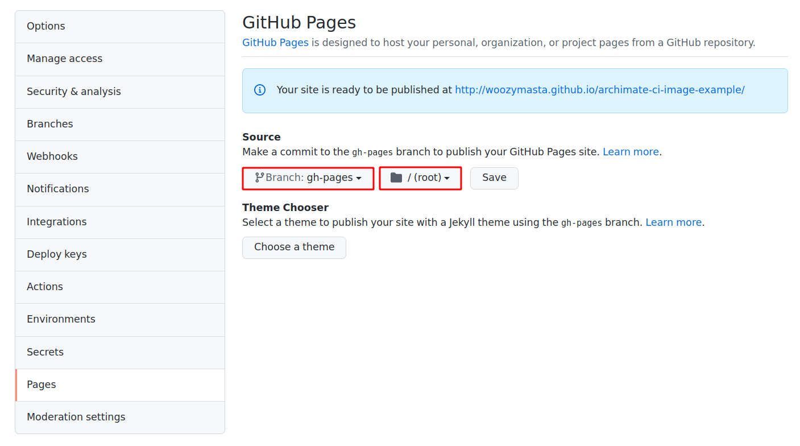Click the info icon in the blue banner

260,90
